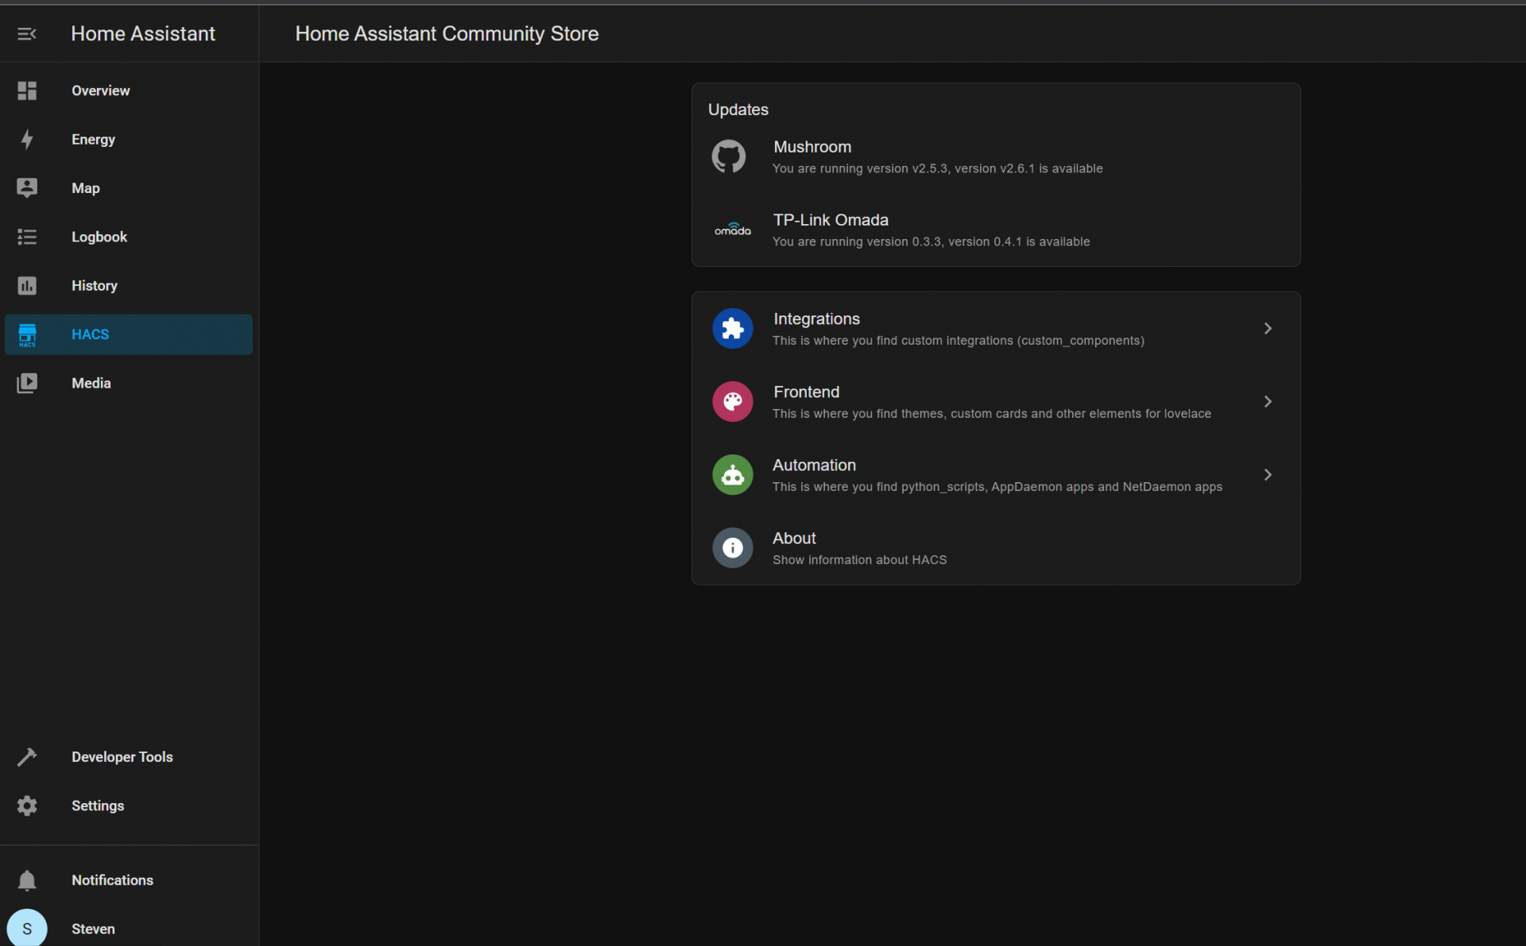Open the Mushroom update entry
Screen dimensions: 1526x946
(937, 156)
